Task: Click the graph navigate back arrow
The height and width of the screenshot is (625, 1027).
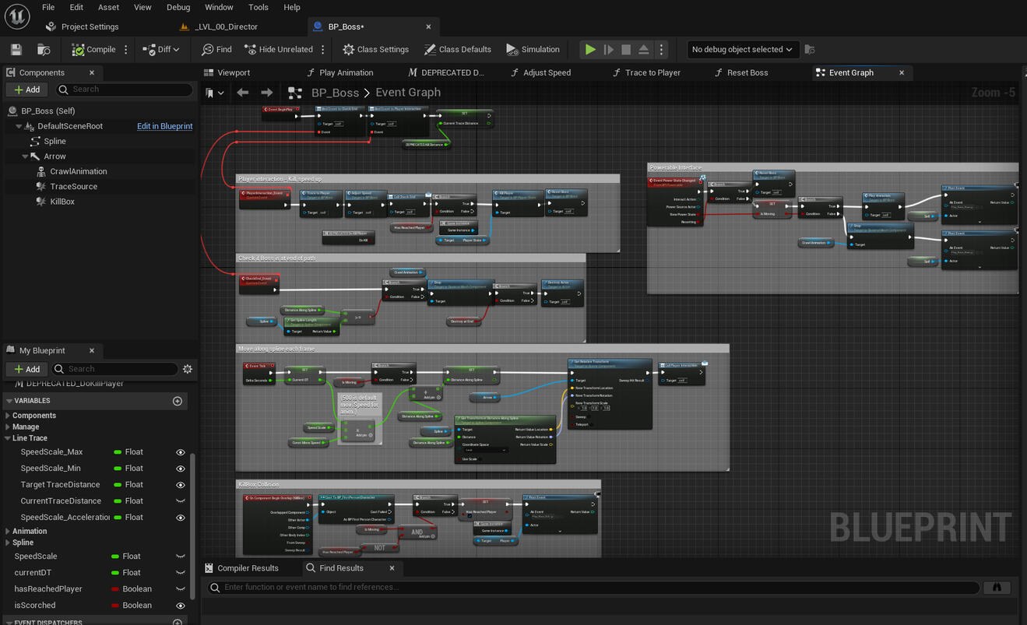Action: (243, 93)
